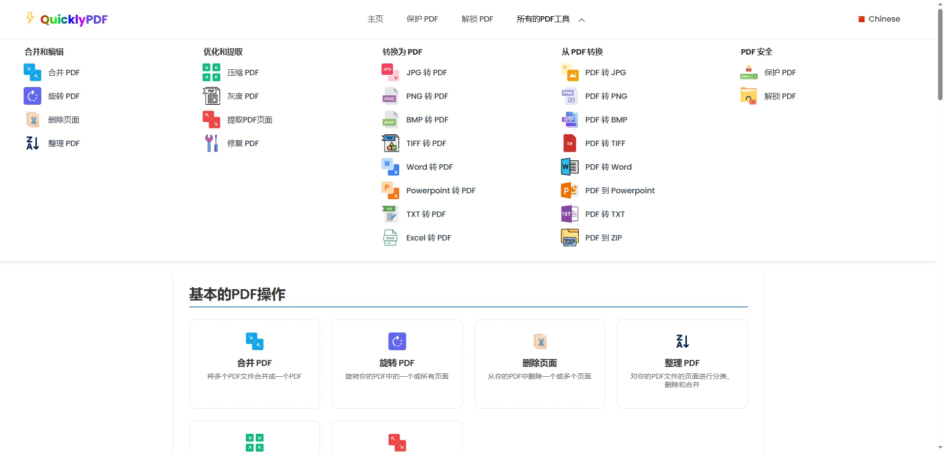Image resolution: width=944 pixels, height=452 pixels.
Task: Open the Chinese language selector
Action: tap(879, 19)
